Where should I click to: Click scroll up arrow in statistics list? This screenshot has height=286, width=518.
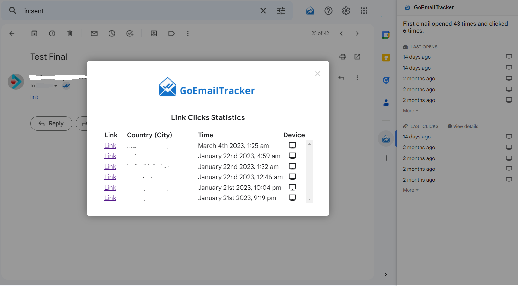(309, 144)
